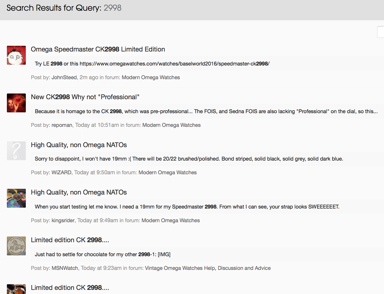Open kingsrider's avatar thumbnail
384x294 pixels.
(x=16, y=198)
